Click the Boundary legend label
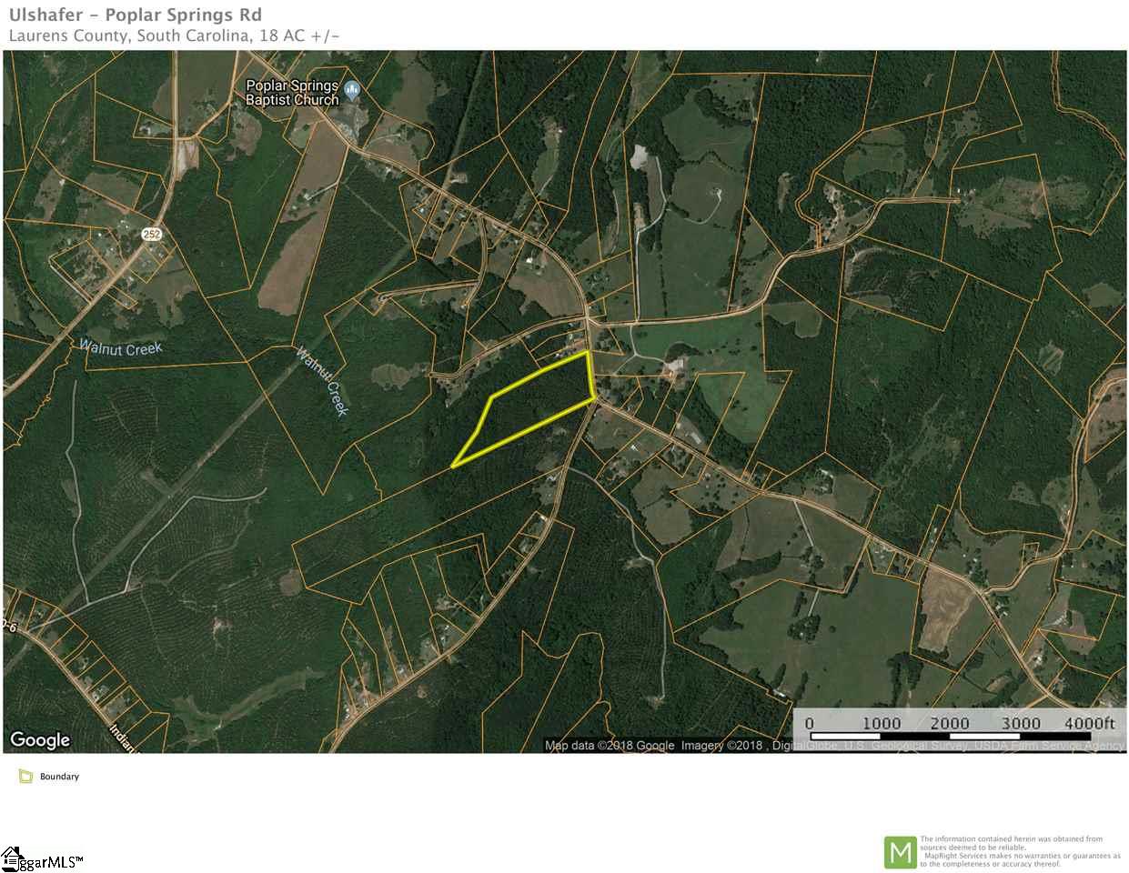This screenshot has width=1129, height=873. [x=59, y=777]
